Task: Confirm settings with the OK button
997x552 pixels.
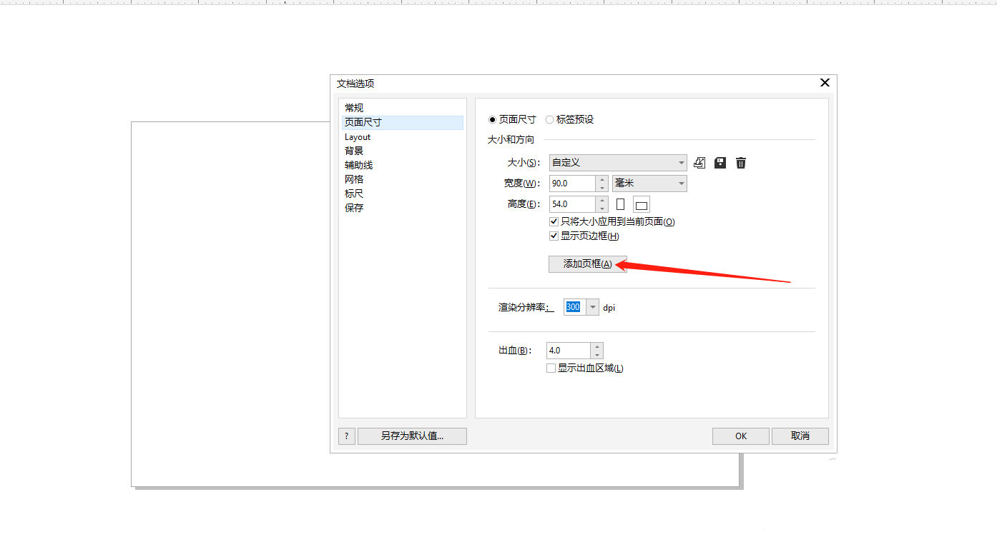Action: 740,436
